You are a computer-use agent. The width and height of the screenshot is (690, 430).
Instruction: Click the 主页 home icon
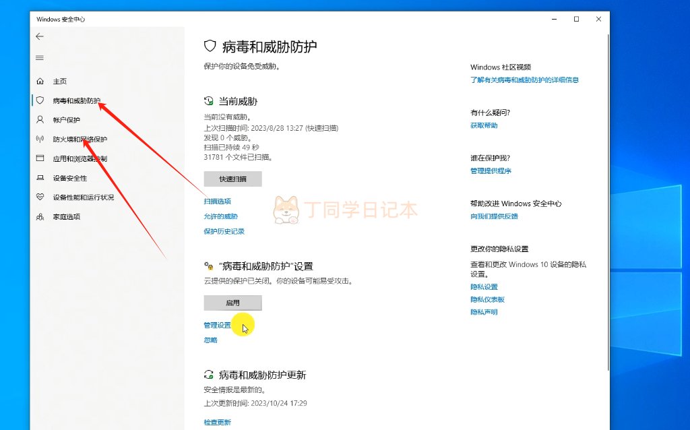(40, 81)
